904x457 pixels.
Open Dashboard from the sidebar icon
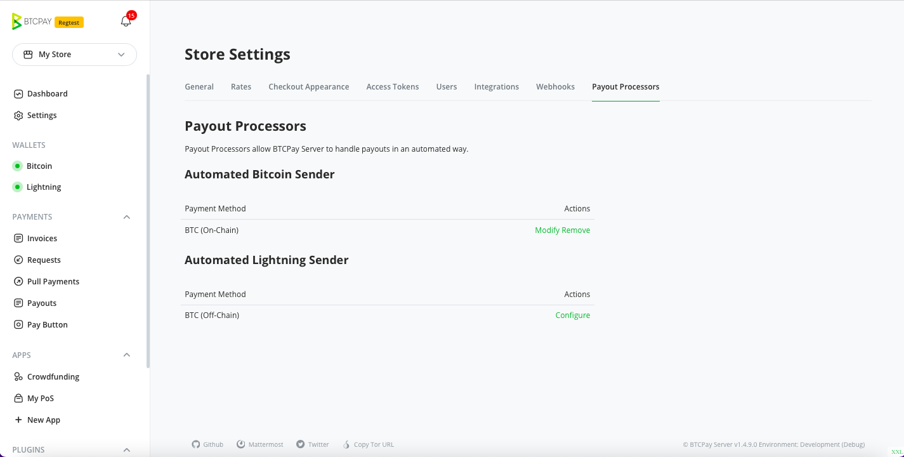[x=18, y=94]
